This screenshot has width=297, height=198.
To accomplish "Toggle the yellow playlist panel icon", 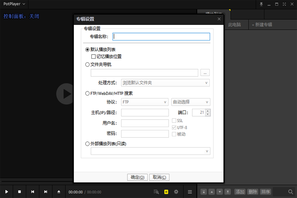I will click(x=166, y=192).
